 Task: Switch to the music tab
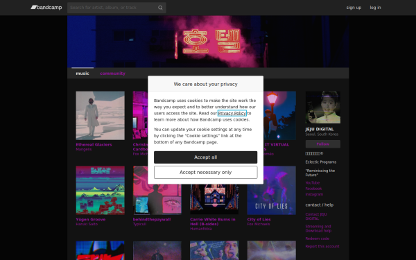pos(83,73)
